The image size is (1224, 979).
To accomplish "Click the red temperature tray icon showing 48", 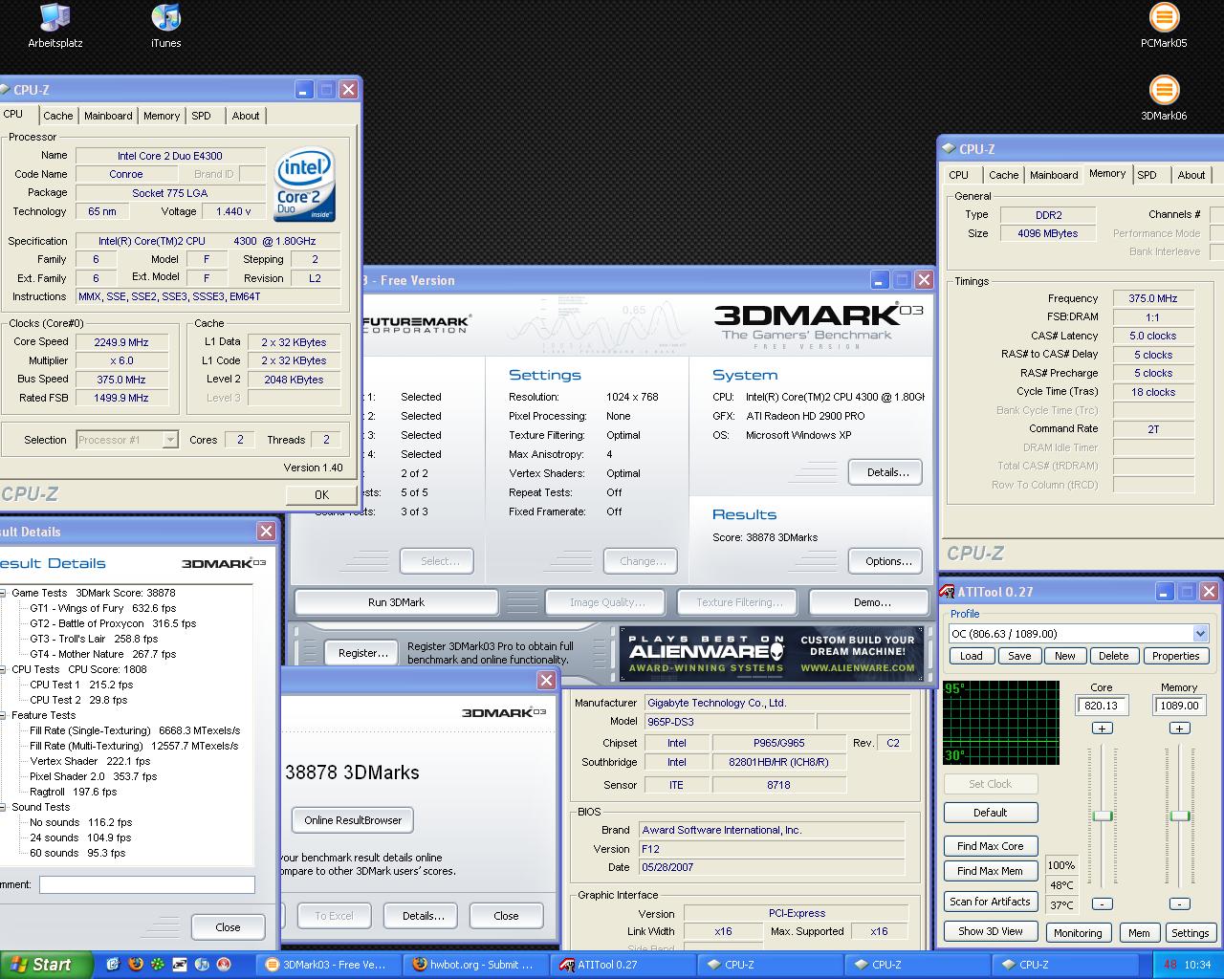I will pos(1170,965).
